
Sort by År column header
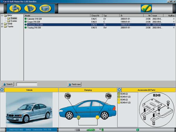[131, 16]
